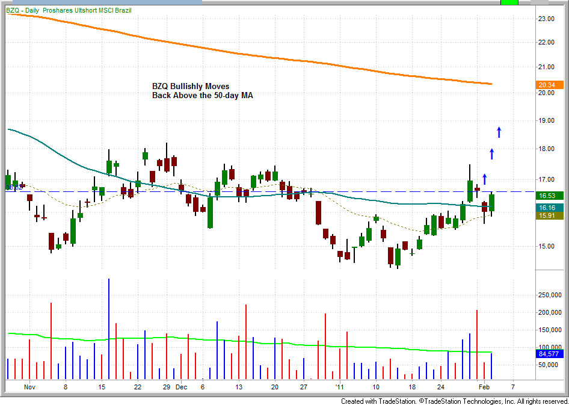Viewport: 569px width, 405px height.
Task: Click the 50,000 volume axis value
Action: click(549, 365)
